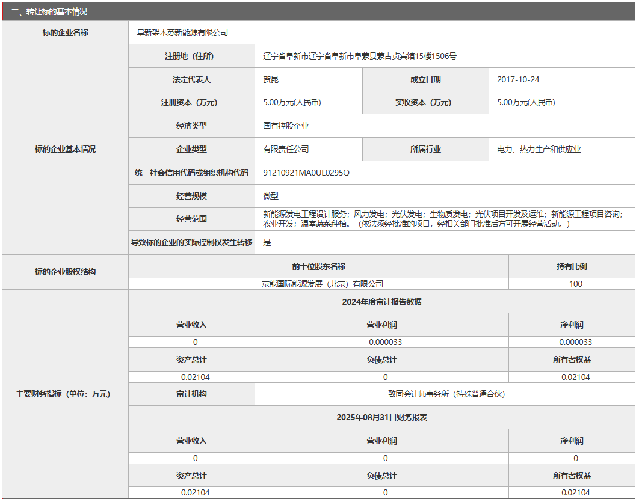Click the 实收资本（万元）header cell
This screenshot has height=499, width=639.
click(x=425, y=102)
